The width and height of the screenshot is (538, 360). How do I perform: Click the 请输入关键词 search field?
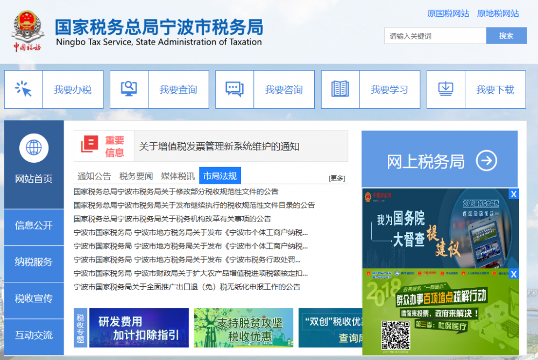coord(435,36)
